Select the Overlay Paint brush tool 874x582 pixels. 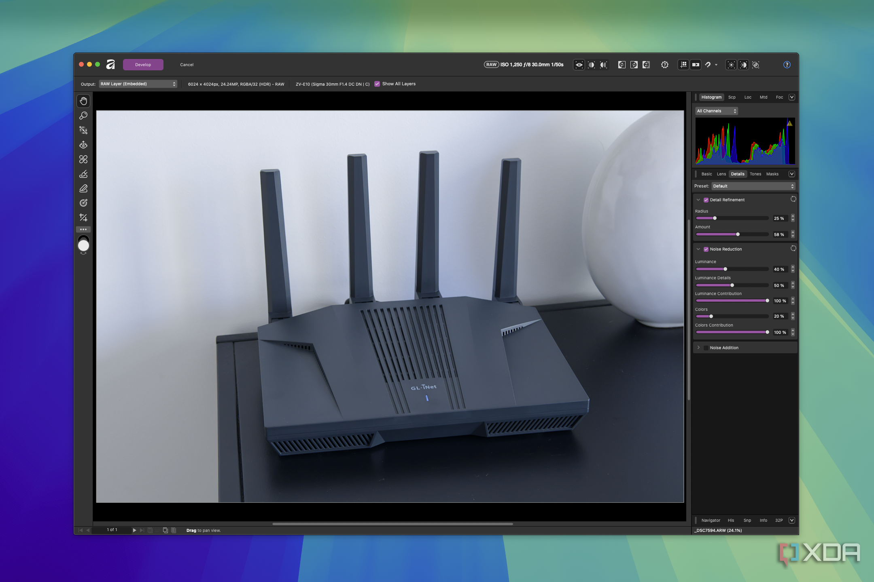83,174
